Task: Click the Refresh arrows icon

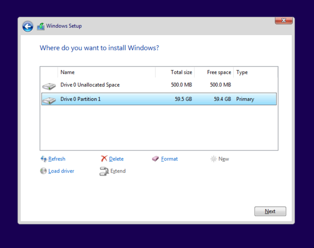Action: pyautogui.click(x=43, y=159)
